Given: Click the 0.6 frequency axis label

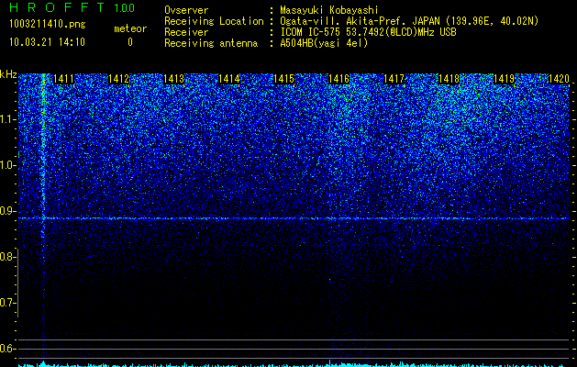Looking at the screenshot, I should pos(7,349).
